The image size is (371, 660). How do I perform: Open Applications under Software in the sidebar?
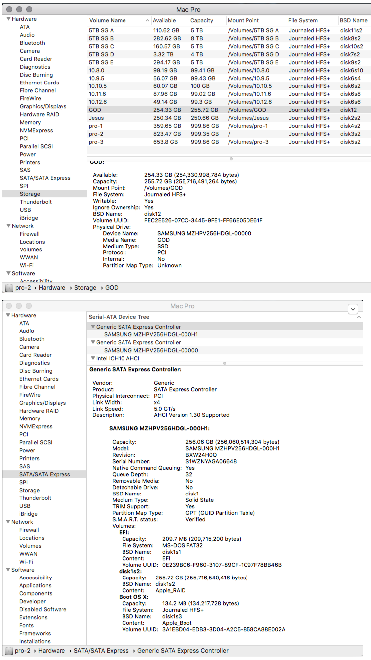click(x=35, y=585)
